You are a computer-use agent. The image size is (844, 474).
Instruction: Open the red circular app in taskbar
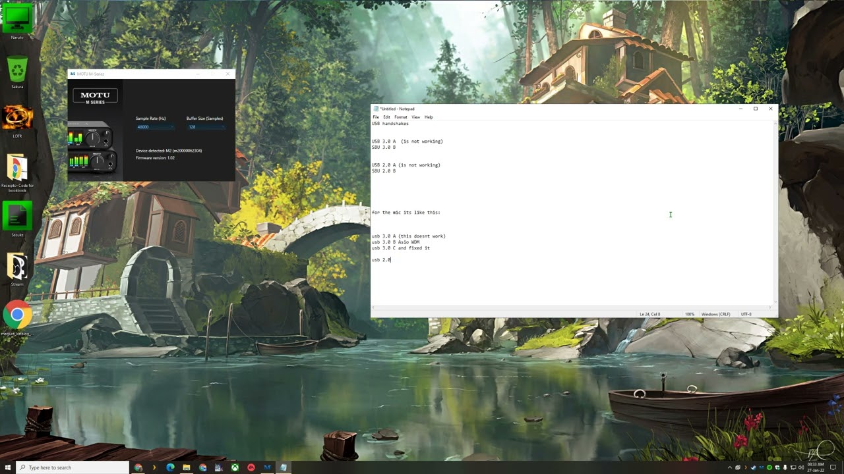[x=251, y=467]
